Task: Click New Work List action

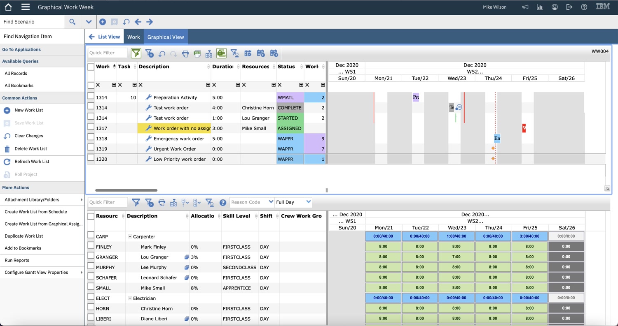Action: pos(29,110)
